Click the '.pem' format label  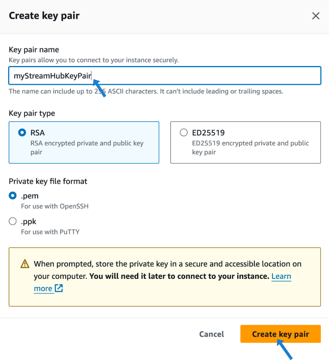pyautogui.click(x=30, y=196)
